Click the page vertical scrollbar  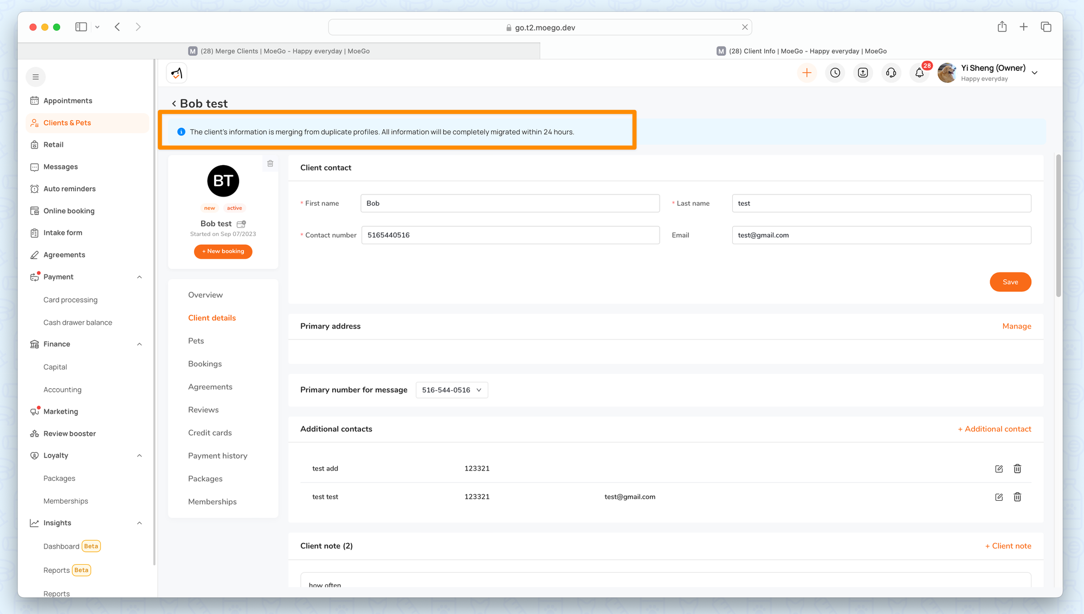coord(1058,225)
